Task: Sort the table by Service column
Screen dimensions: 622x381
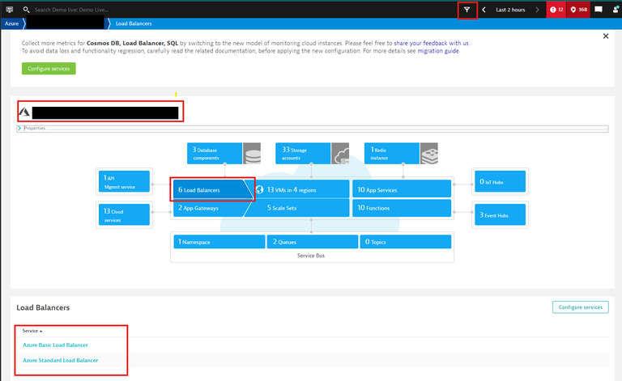Action: pos(32,331)
